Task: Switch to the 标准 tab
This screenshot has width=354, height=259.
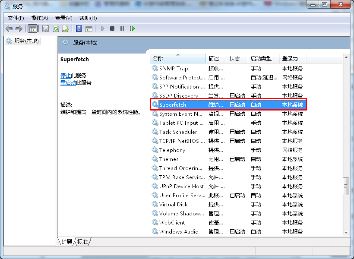Action: pos(82,242)
